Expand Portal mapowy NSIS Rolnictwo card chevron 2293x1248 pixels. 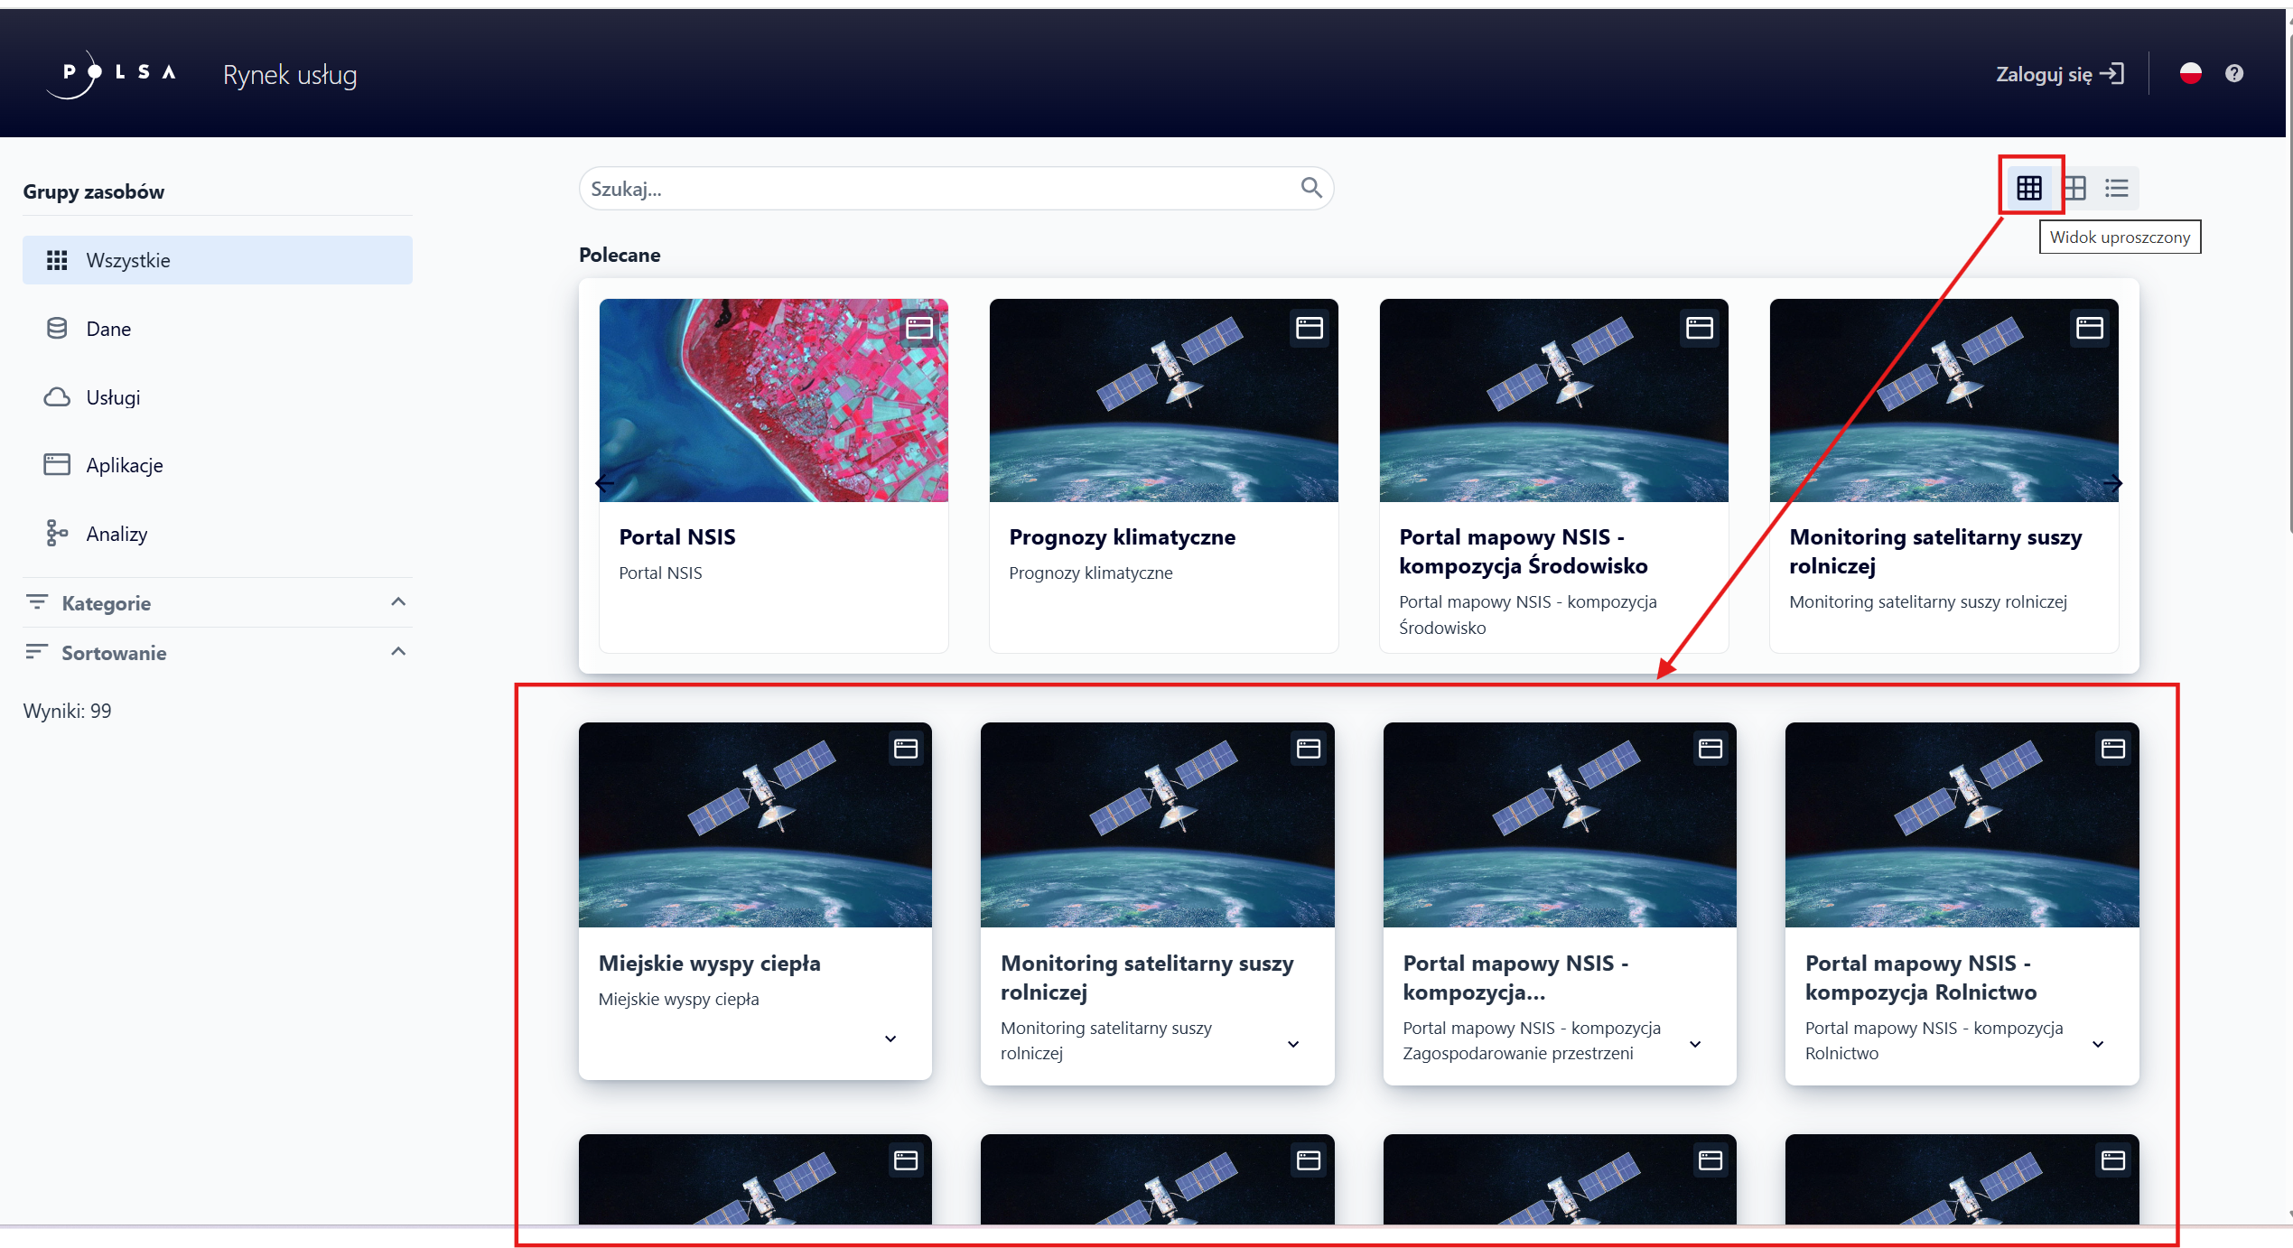[2098, 1044]
